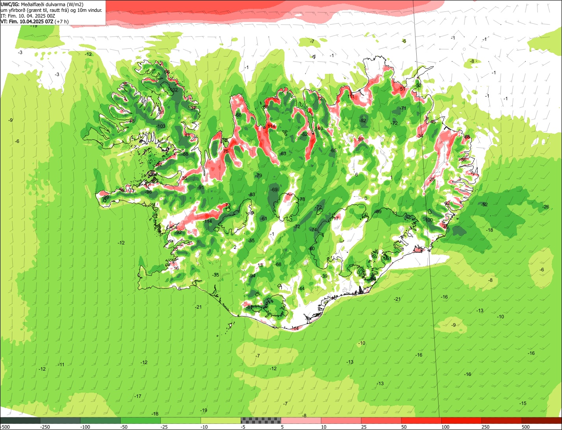
Task: Select the -10 to -5 yellow-green legend swatch
Action: tap(220, 420)
